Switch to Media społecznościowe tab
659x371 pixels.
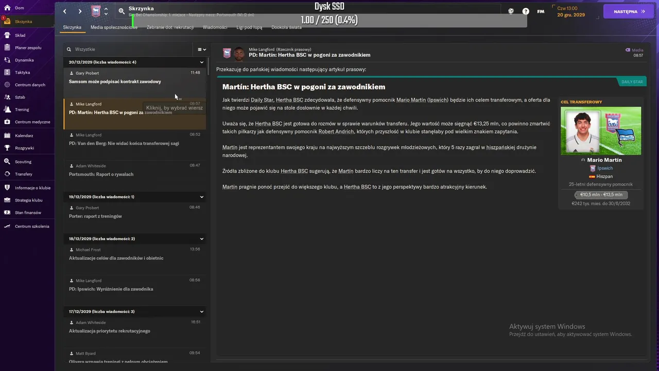tap(114, 27)
